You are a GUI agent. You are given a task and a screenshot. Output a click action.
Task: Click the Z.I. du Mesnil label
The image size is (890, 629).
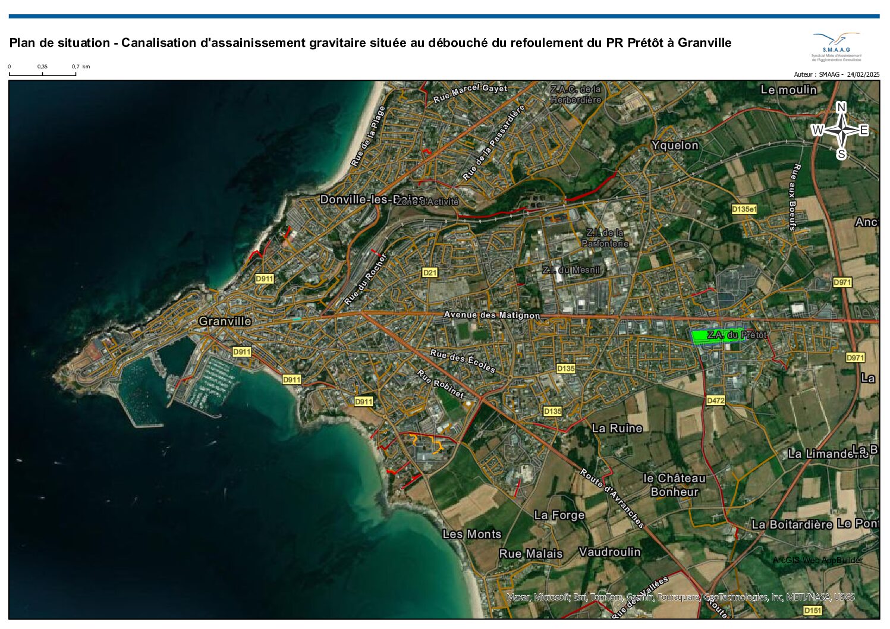(571, 270)
